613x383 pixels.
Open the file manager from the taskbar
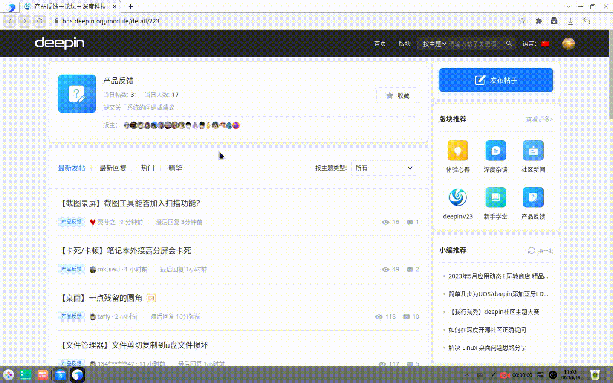tap(61, 375)
